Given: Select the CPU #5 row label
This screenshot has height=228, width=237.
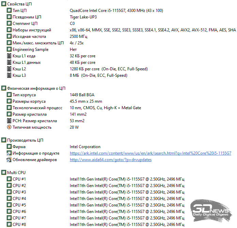Looking at the screenshot, I should click(19, 205).
